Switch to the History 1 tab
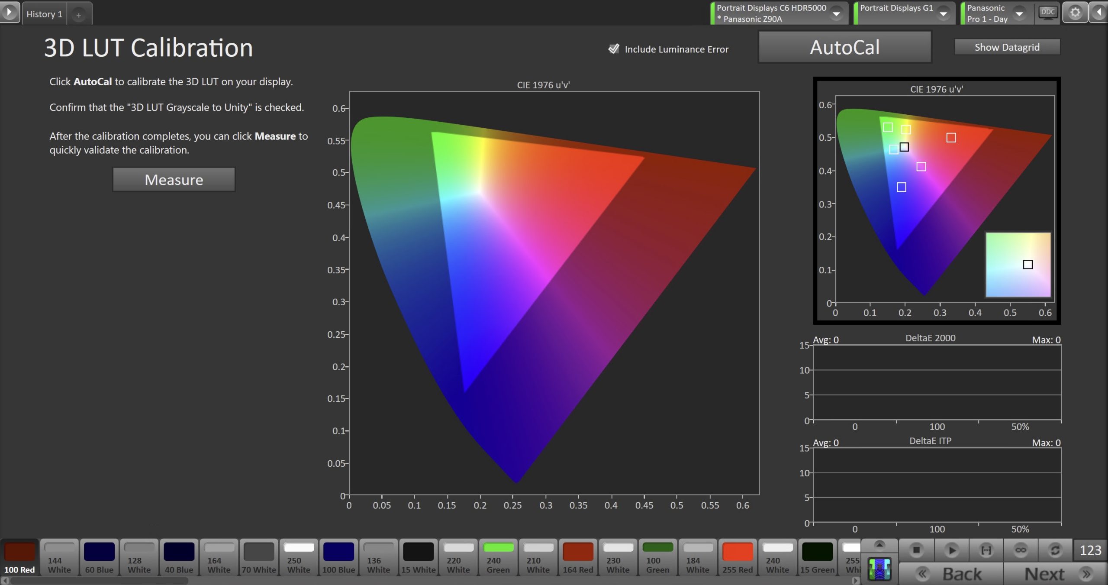This screenshot has width=1108, height=585. (x=44, y=14)
